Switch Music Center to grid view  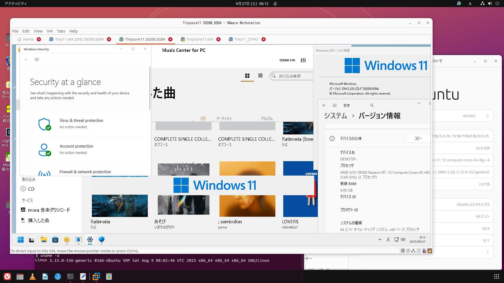click(247, 76)
